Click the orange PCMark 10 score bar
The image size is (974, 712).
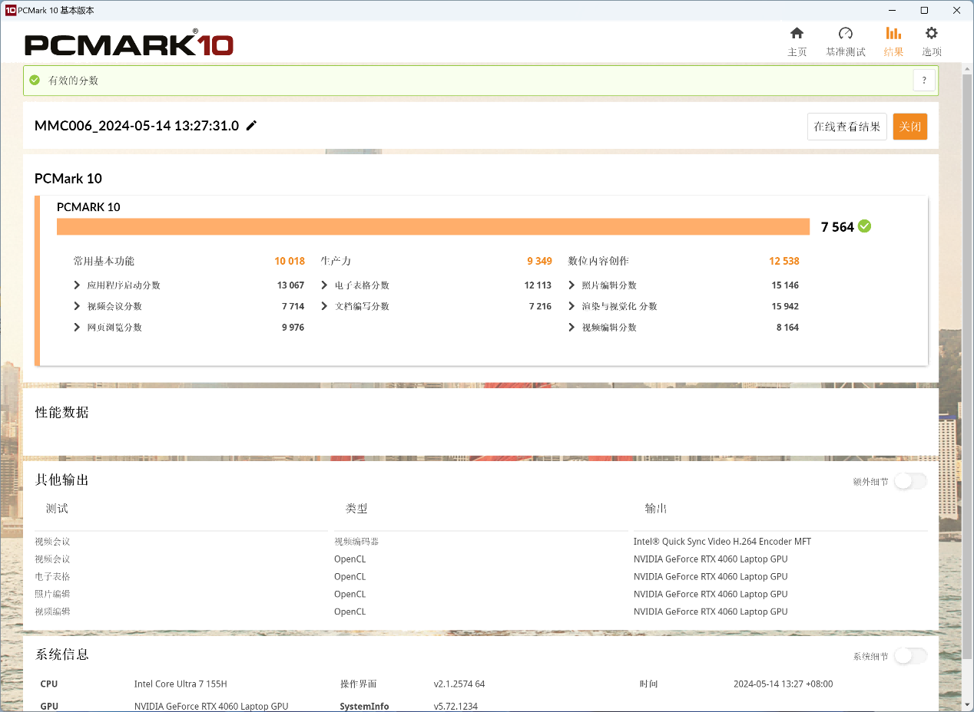coord(432,226)
